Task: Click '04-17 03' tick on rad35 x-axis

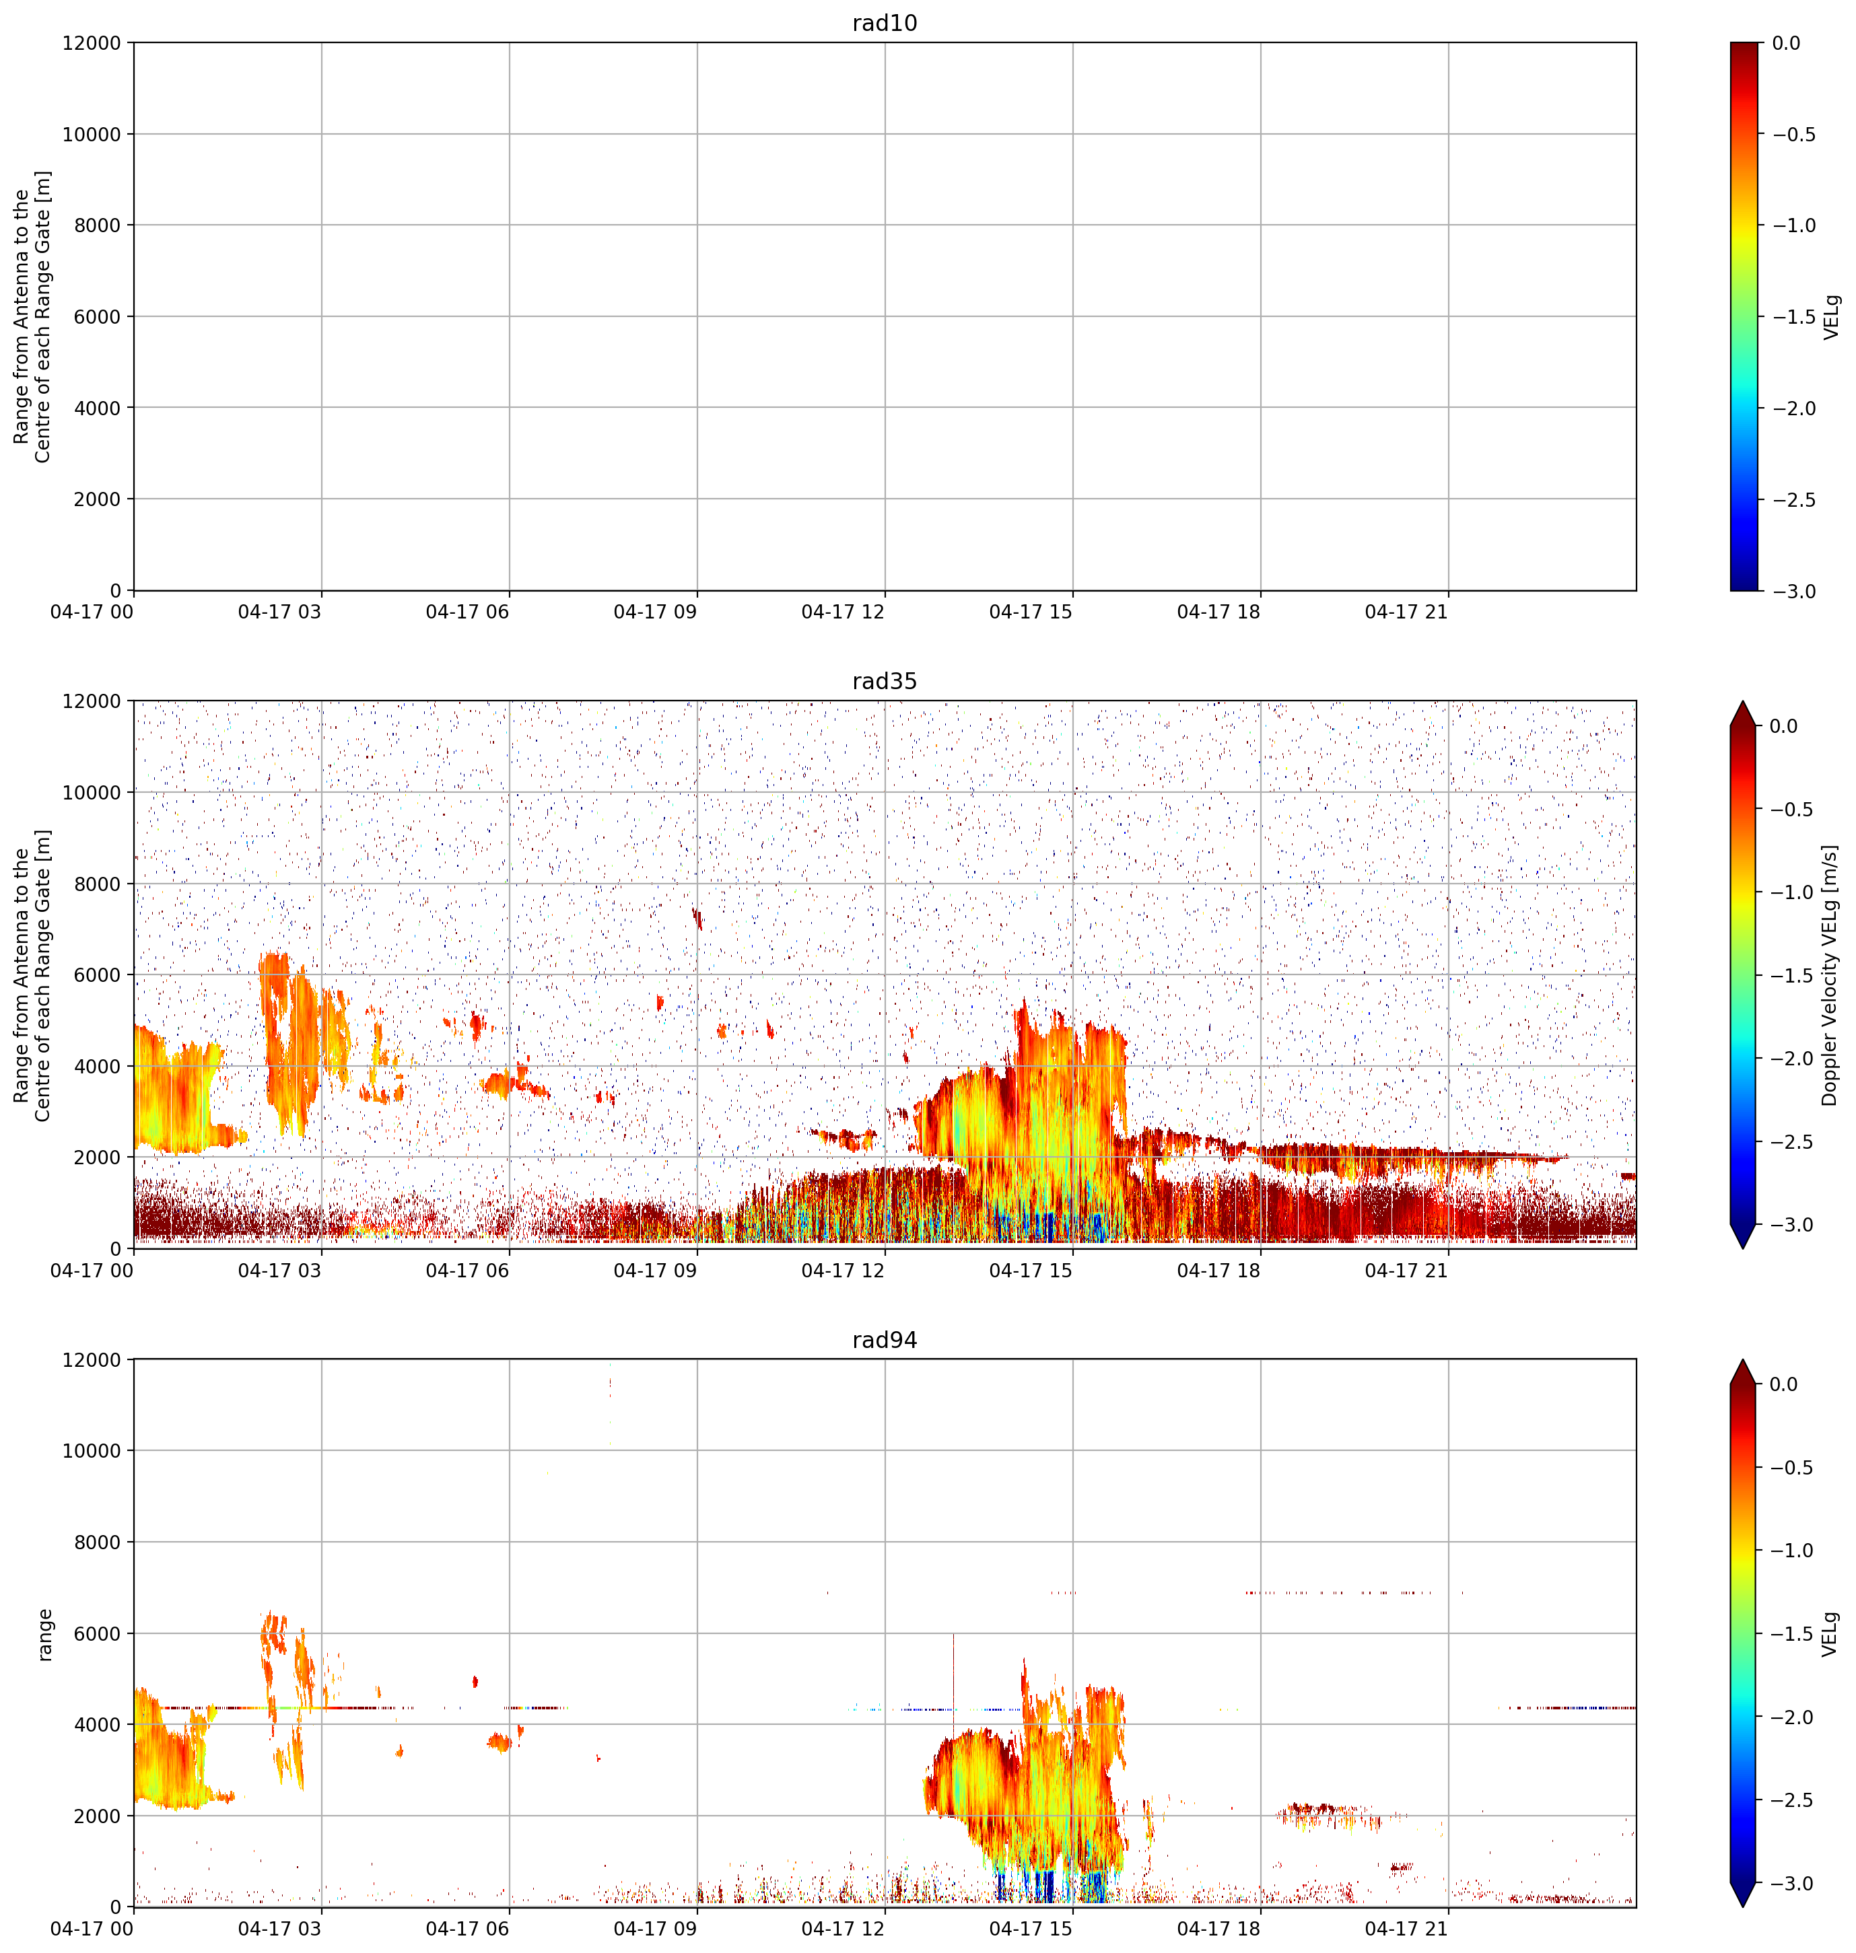Action: pyautogui.click(x=280, y=1271)
